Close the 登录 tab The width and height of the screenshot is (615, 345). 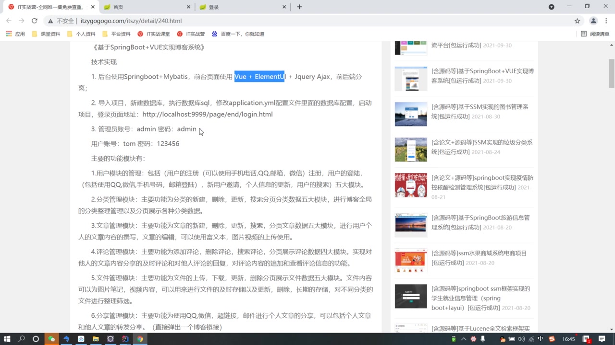pyautogui.click(x=284, y=7)
